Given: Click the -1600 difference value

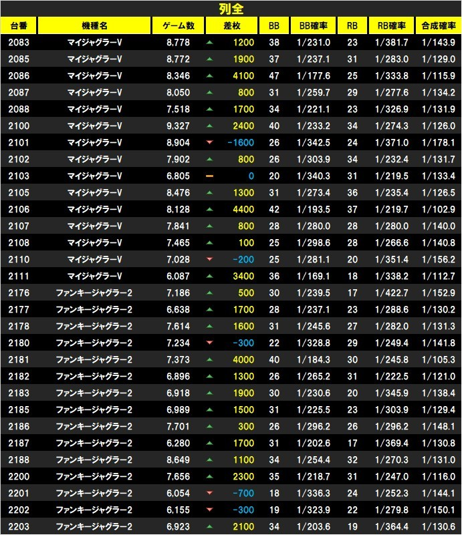Looking at the screenshot, I should (241, 143).
